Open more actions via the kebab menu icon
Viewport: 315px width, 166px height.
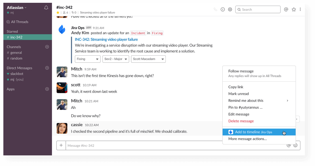click(300, 9)
